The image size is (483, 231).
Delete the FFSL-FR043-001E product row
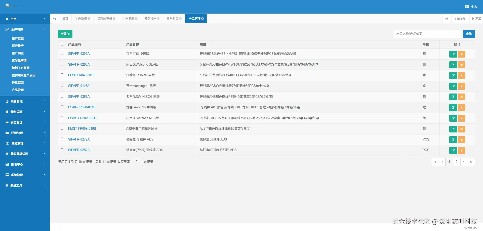[461, 75]
